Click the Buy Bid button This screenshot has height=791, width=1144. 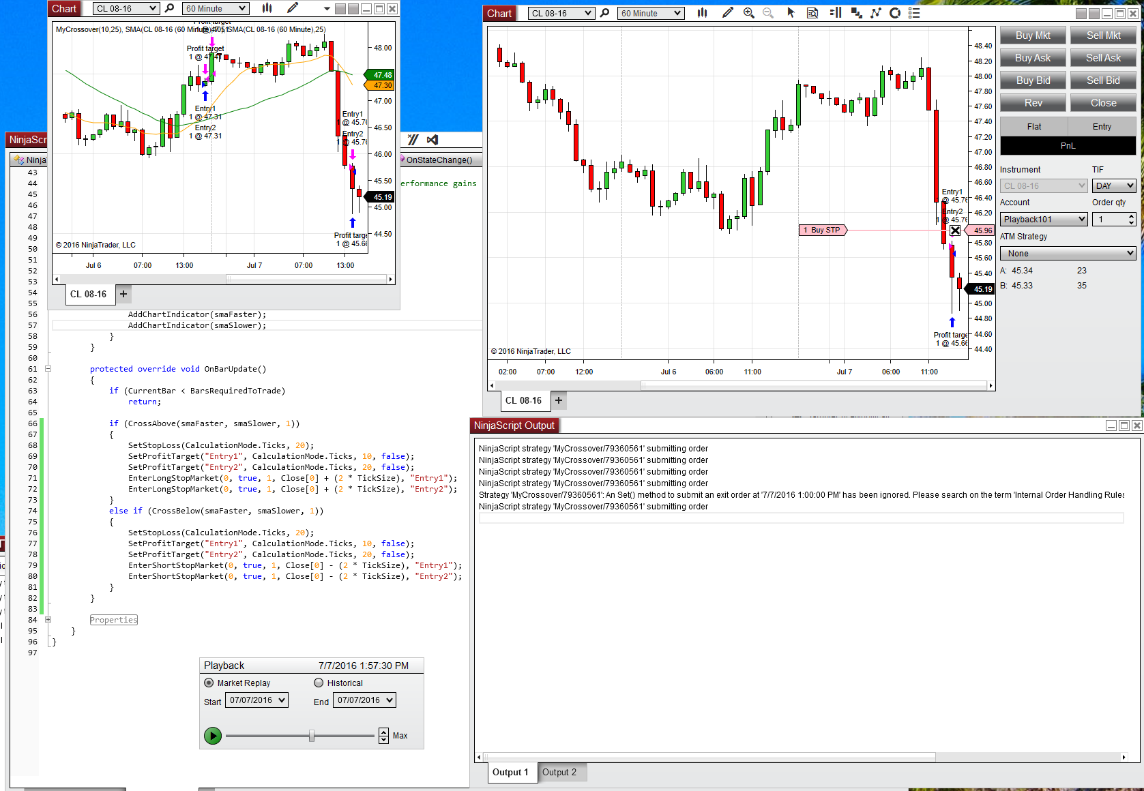(x=1033, y=80)
